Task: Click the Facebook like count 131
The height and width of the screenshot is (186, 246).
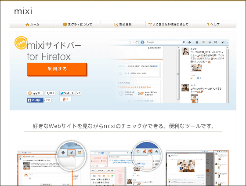Action: coord(48,100)
